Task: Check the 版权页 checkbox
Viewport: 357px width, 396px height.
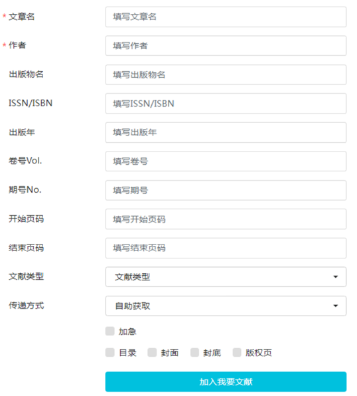Action: [x=237, y=352]
